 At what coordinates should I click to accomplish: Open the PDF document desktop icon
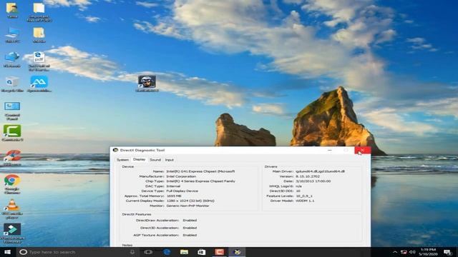[39, 61]
